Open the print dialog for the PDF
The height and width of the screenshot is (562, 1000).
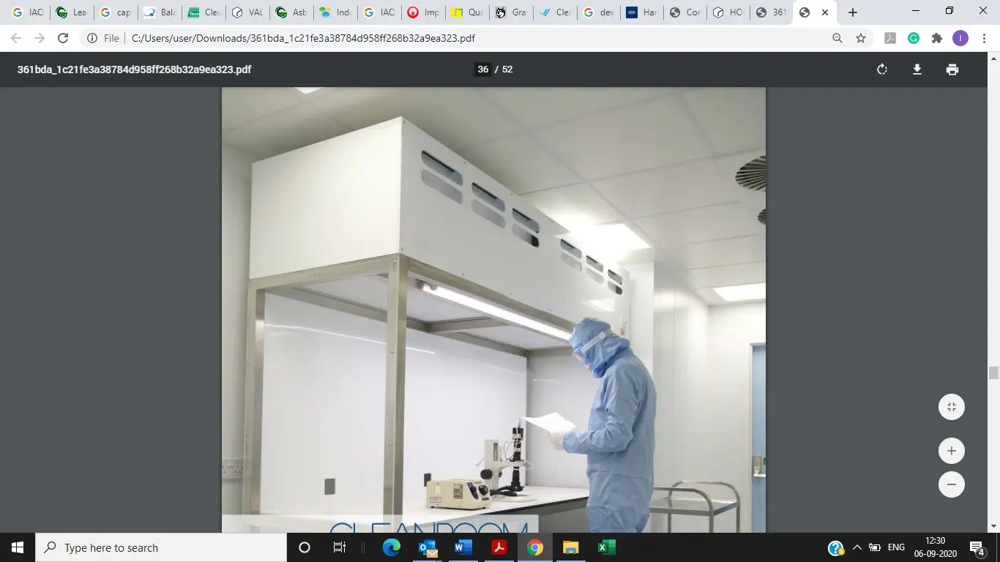click(x=952, y=70)
